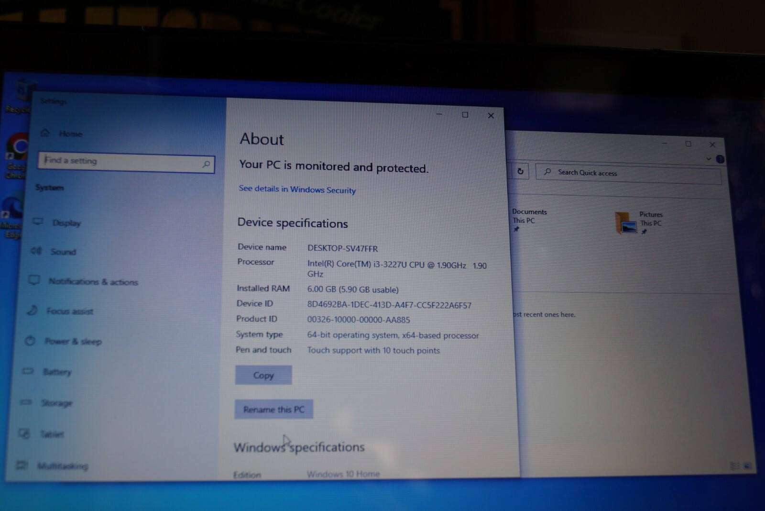765x511 pixels.
Task: Switch File Explorer to large icons view
Action: tap(747, 466)
